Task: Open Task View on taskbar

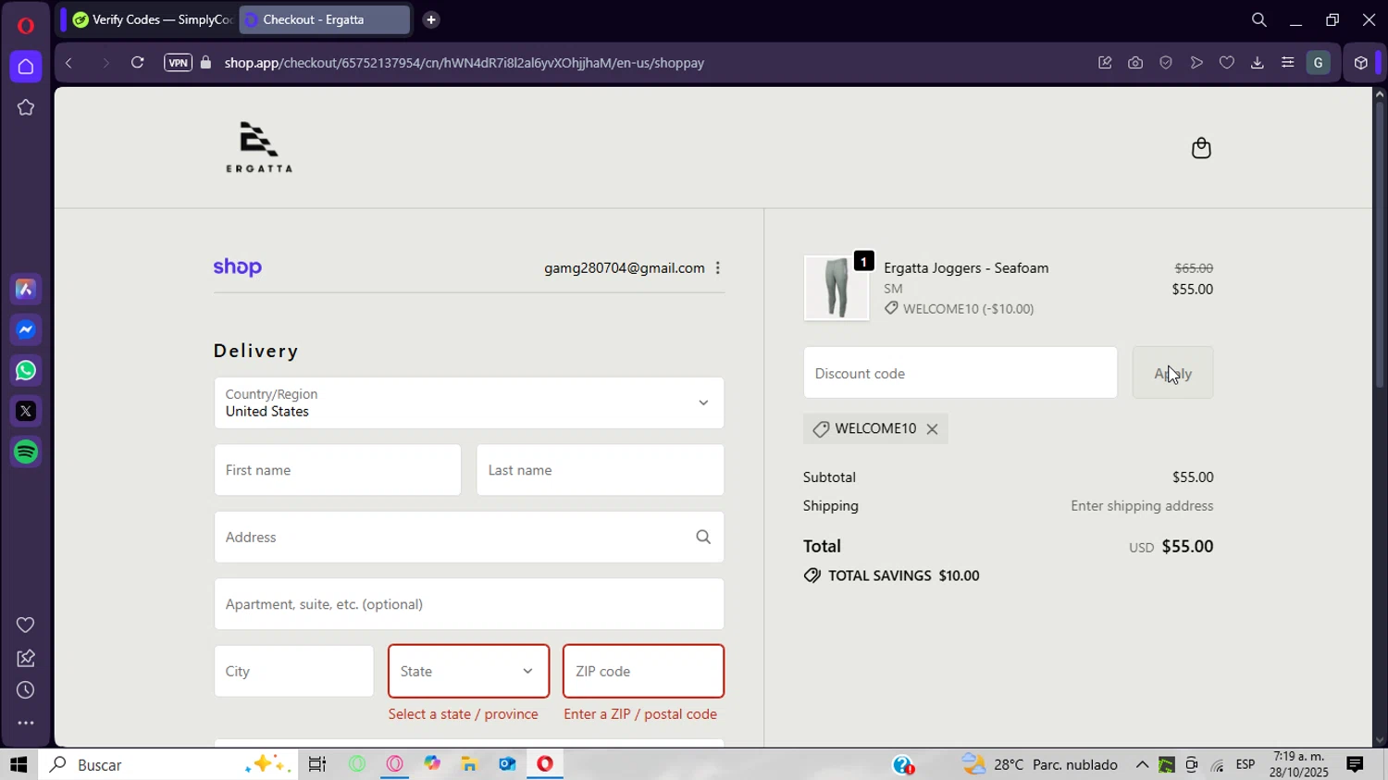Action: coord(317,765)
